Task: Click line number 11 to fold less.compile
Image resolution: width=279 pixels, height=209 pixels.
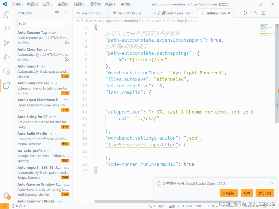Action: point(84,93)
